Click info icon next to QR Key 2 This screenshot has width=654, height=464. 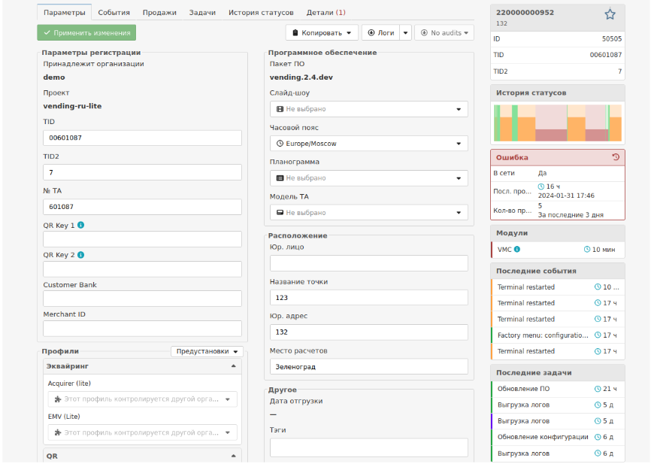81,254
